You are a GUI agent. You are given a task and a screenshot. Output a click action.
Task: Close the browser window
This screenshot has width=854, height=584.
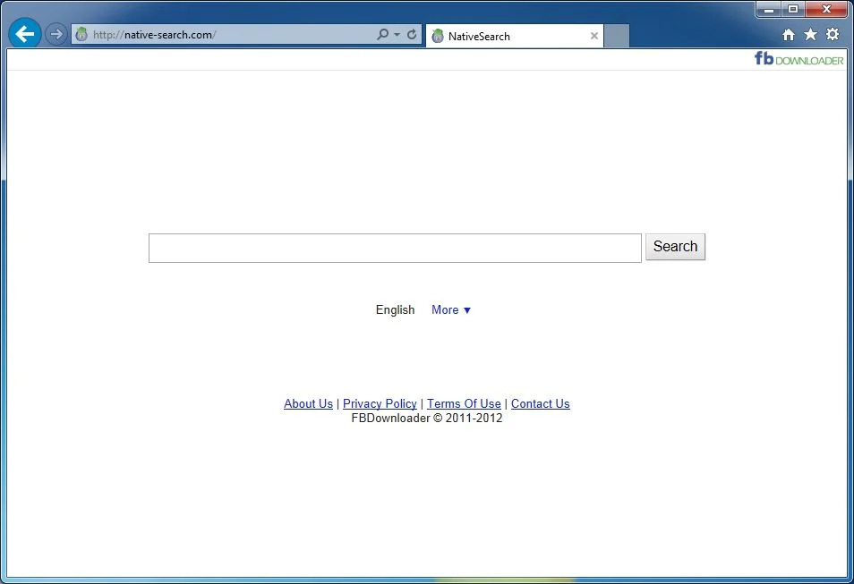(x=826, y=9)
